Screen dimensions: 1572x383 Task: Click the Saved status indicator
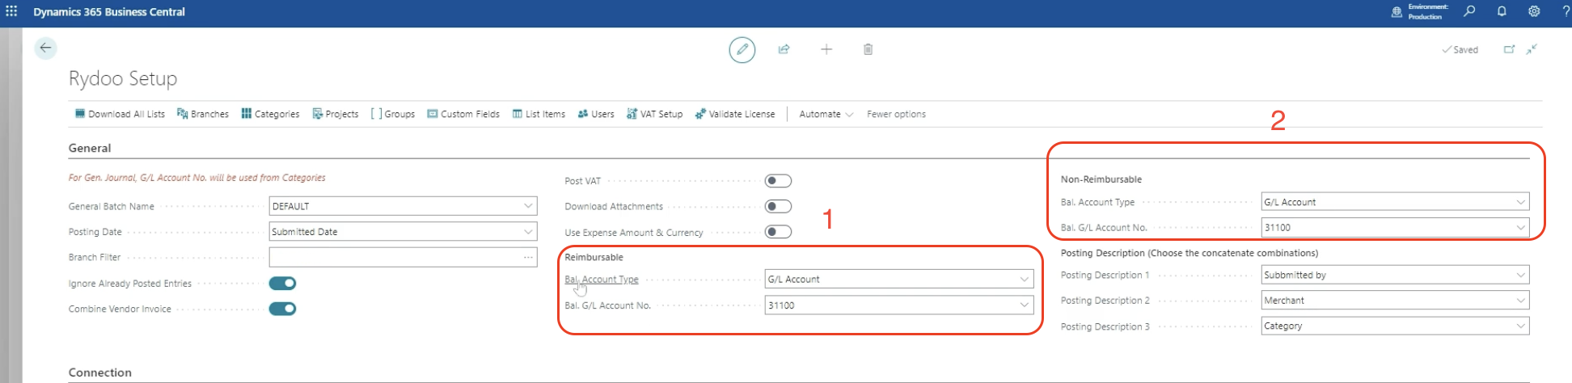click(1460, 49)
